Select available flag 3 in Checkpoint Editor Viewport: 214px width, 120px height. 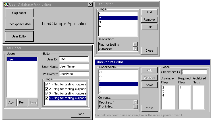click(168, 92)
